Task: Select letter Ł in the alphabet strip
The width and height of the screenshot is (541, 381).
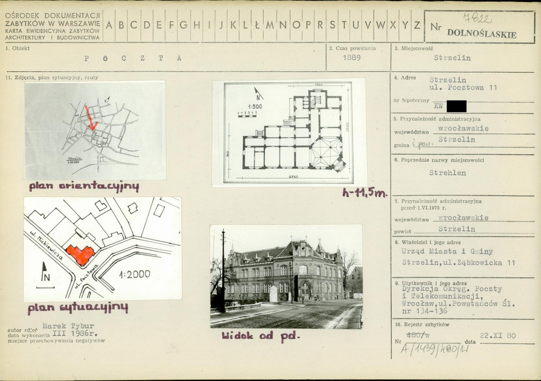Action: [x=257, y=25]
